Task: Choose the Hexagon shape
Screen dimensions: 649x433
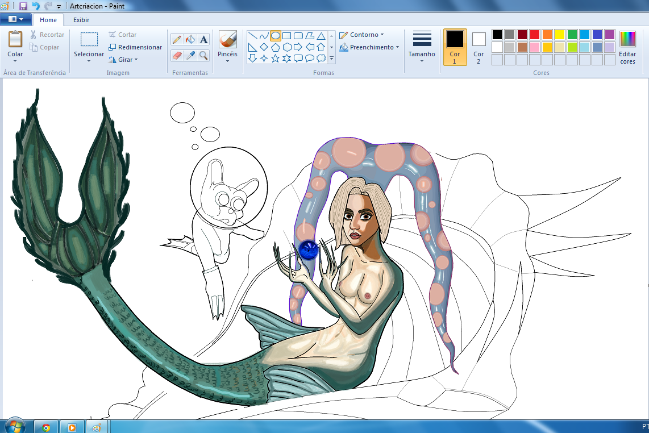Action: pyautogui.click(x=287, y=47)
